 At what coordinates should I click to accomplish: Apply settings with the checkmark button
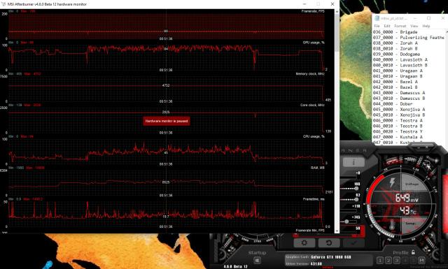(353, 242)
